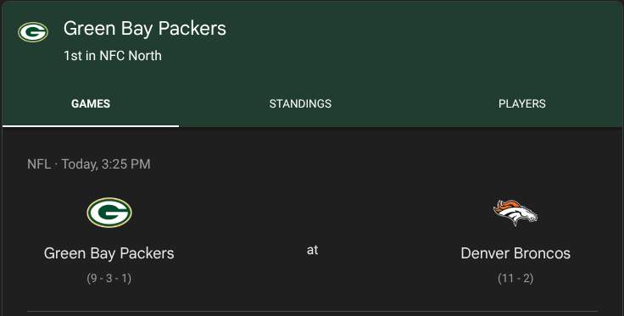Click blank header space right of team title

(x=422, y=38)
